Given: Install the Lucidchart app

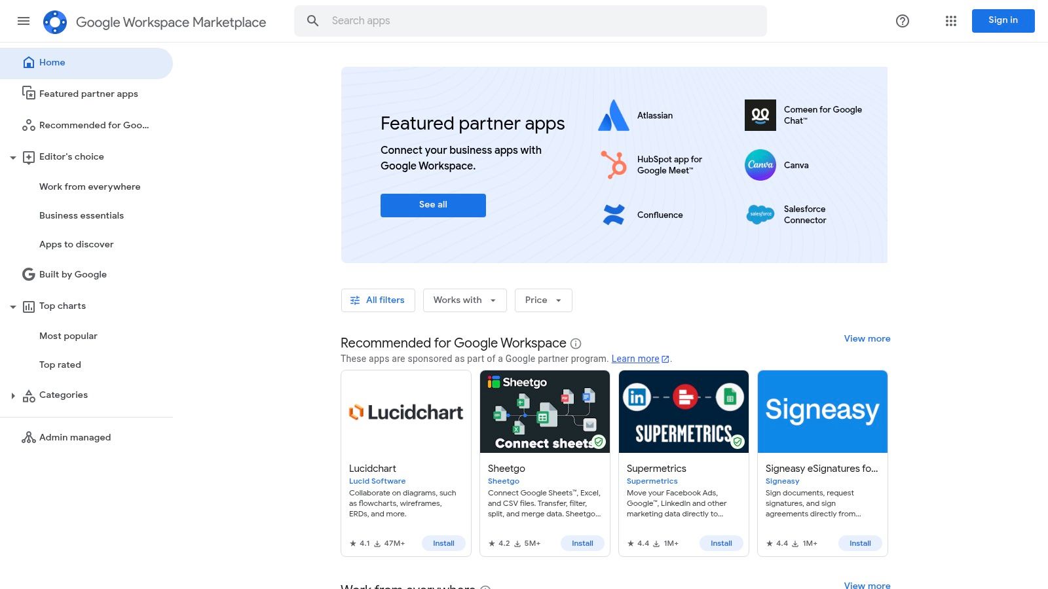Looking at the screenshot, I should click(x=443, y=543).
